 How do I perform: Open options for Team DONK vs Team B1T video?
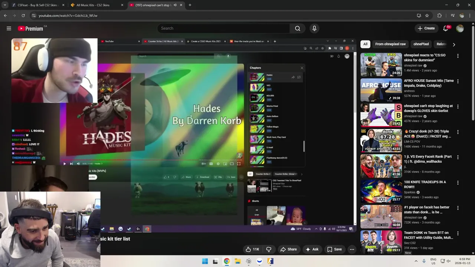(458, 233)
